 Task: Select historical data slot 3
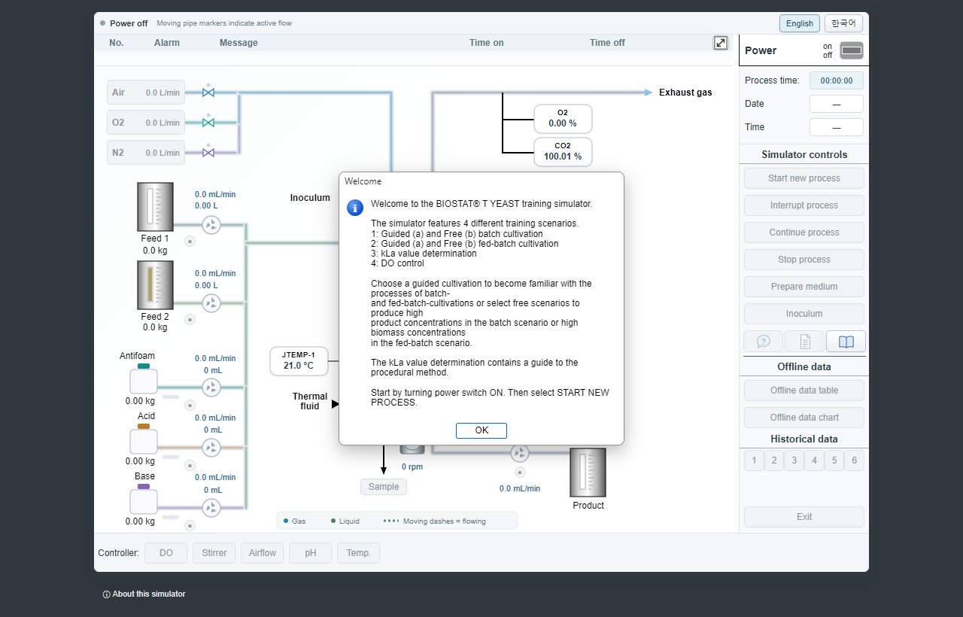[x=794, y=460]
